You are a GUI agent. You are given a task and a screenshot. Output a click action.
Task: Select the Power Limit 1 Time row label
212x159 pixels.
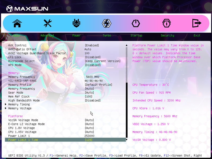[23, 140]
